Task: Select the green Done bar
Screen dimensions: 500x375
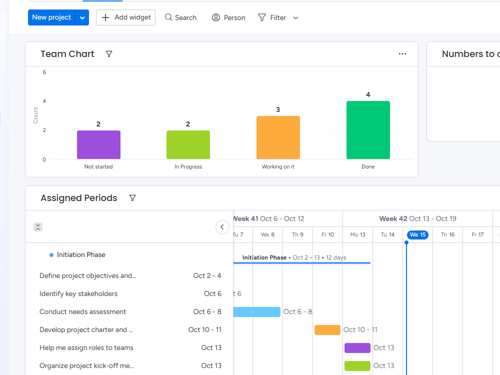Action: coord(368,130)
